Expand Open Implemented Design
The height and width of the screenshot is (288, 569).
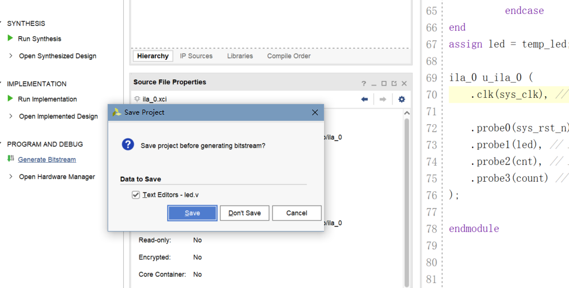11,116
